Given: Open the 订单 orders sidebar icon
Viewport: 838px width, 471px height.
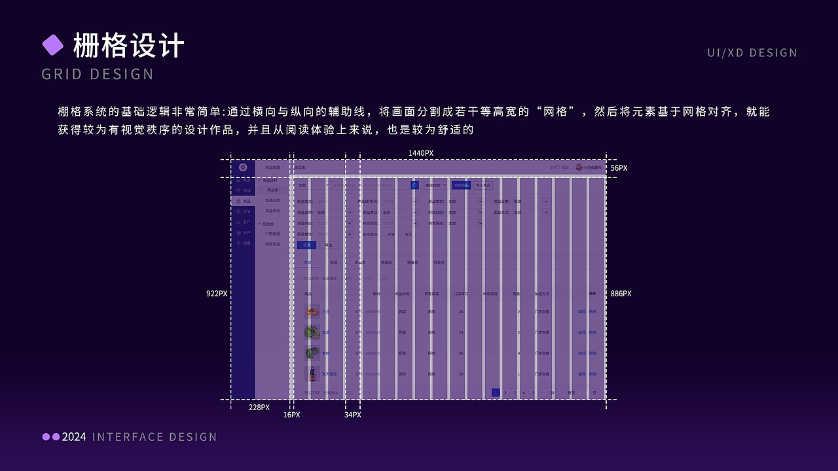Looking at the screenshot, I should (238, 211).
